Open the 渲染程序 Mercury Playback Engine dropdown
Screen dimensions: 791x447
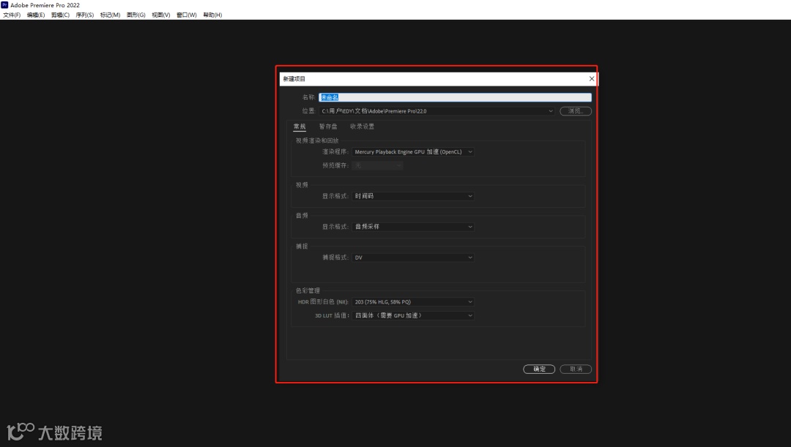[412, 151]
